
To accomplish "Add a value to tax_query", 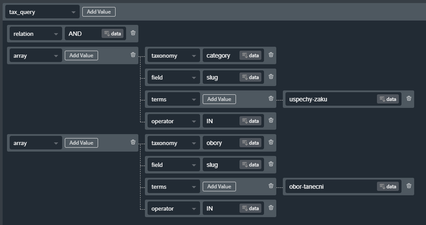I will pyautogui.click(x=99, y=12).
